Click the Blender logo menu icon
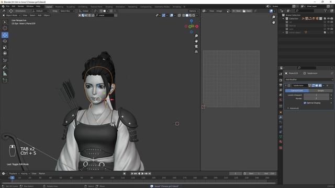The width and height of the screenshot is (335, 188). (x=3, y=6)
